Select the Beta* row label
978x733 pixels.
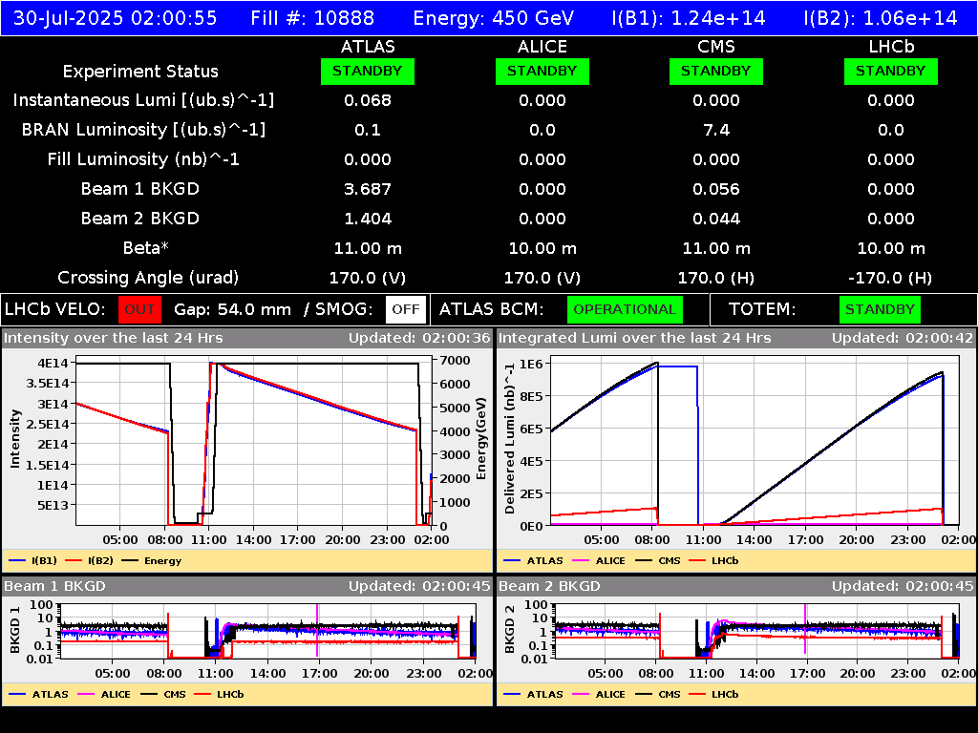[146, 248]
